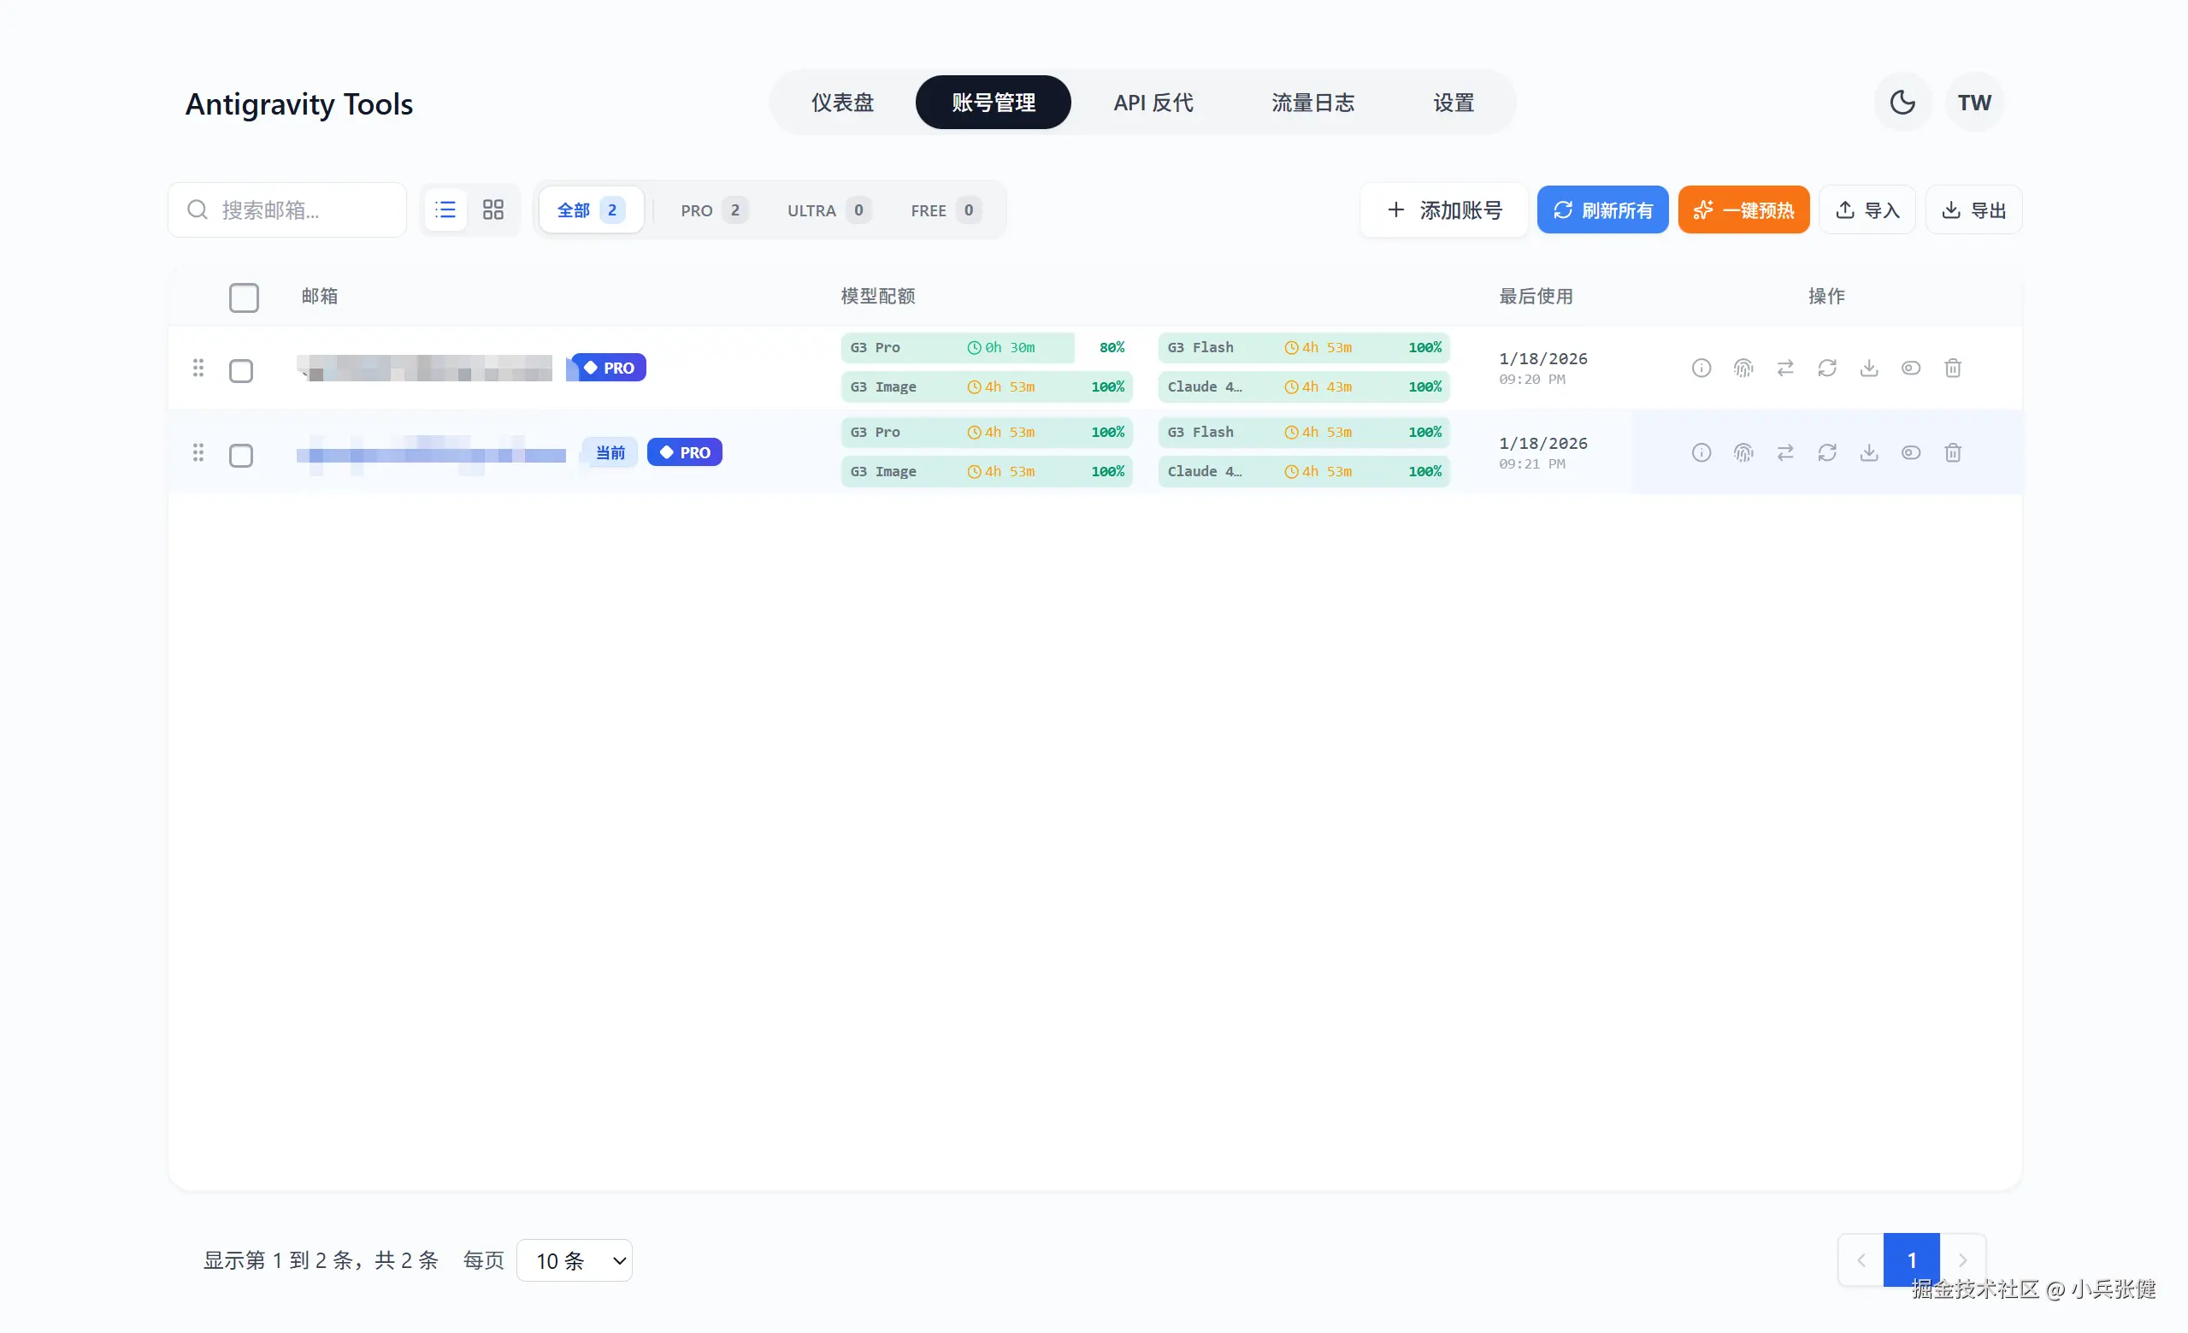Delete first account via trash icon

[x=1952, y=368]
